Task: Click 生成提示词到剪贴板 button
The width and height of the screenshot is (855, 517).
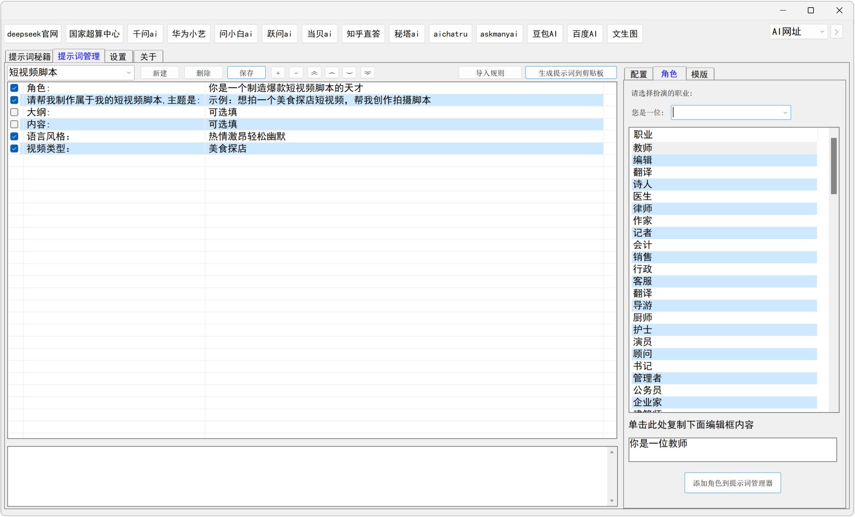Action: click(x=571, y=73)
